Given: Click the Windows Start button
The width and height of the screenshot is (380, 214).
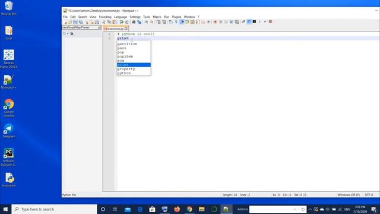Looking at the screenshot, I should pyautogui.click(x=5, y=209).
